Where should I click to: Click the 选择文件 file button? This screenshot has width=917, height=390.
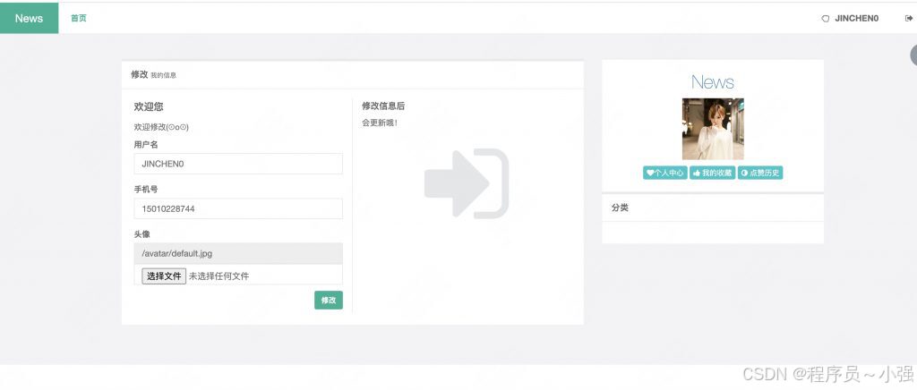tap(164, 276)
